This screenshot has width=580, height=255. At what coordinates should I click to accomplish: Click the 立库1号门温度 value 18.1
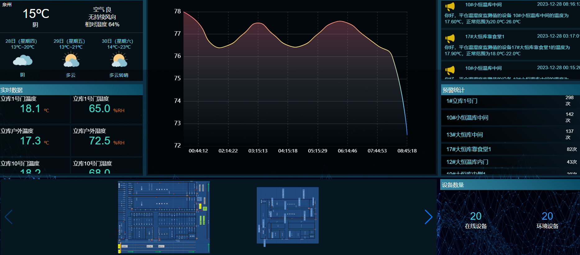coord(30,108)
